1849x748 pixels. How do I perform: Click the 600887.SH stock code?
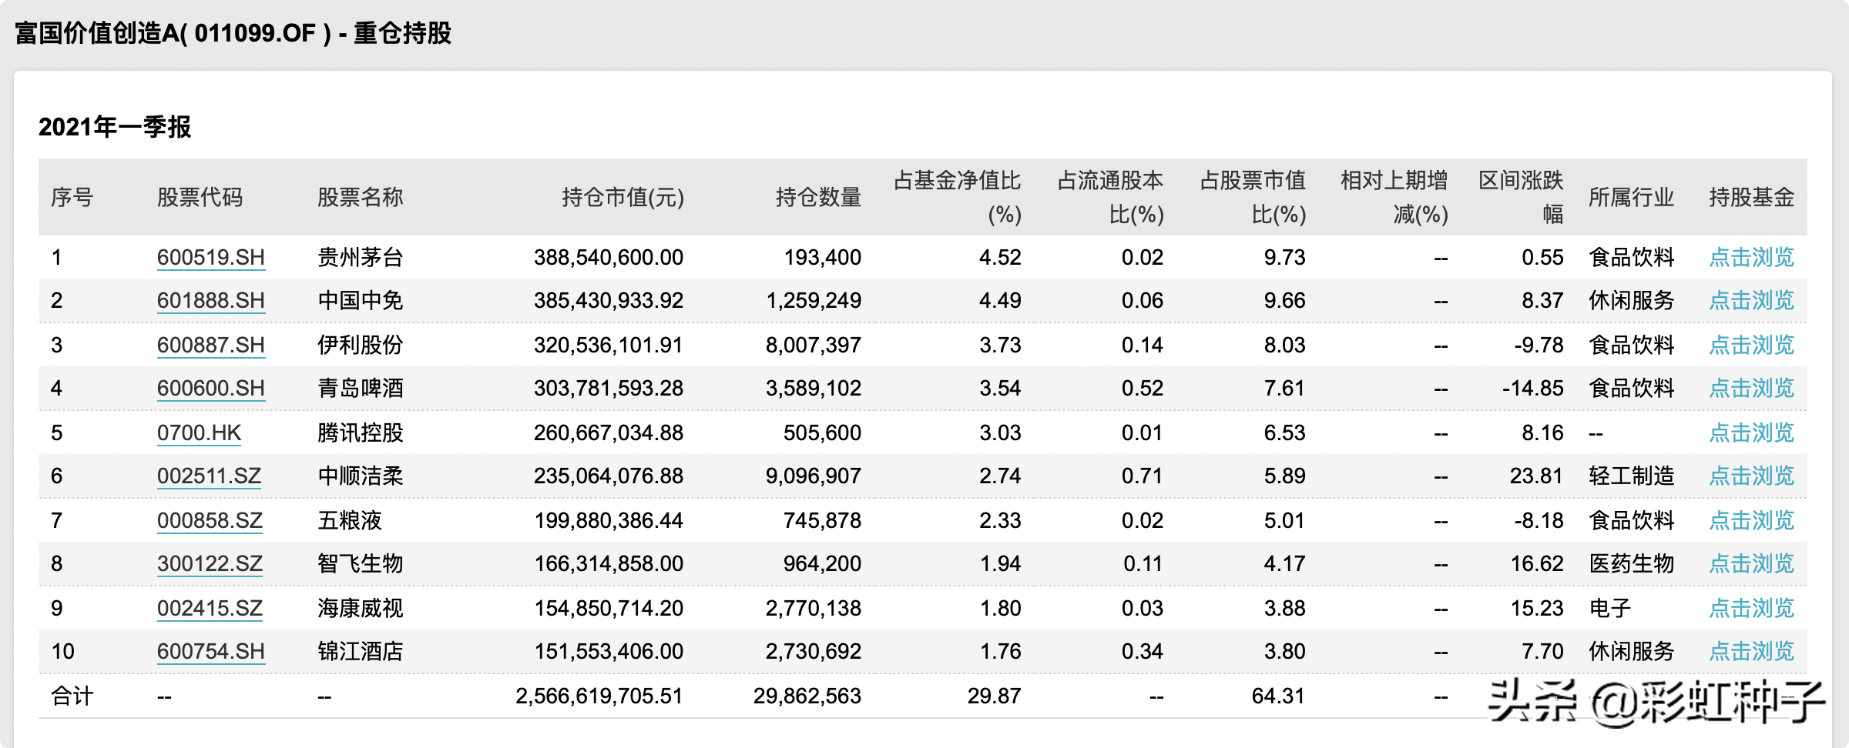(x=210, y=345)
